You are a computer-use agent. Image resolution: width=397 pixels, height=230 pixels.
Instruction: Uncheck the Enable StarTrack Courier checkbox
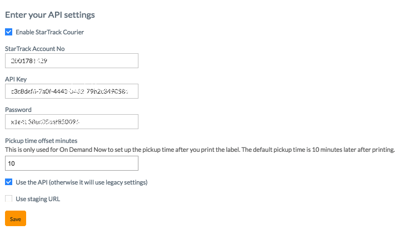[x=8, y=32]
